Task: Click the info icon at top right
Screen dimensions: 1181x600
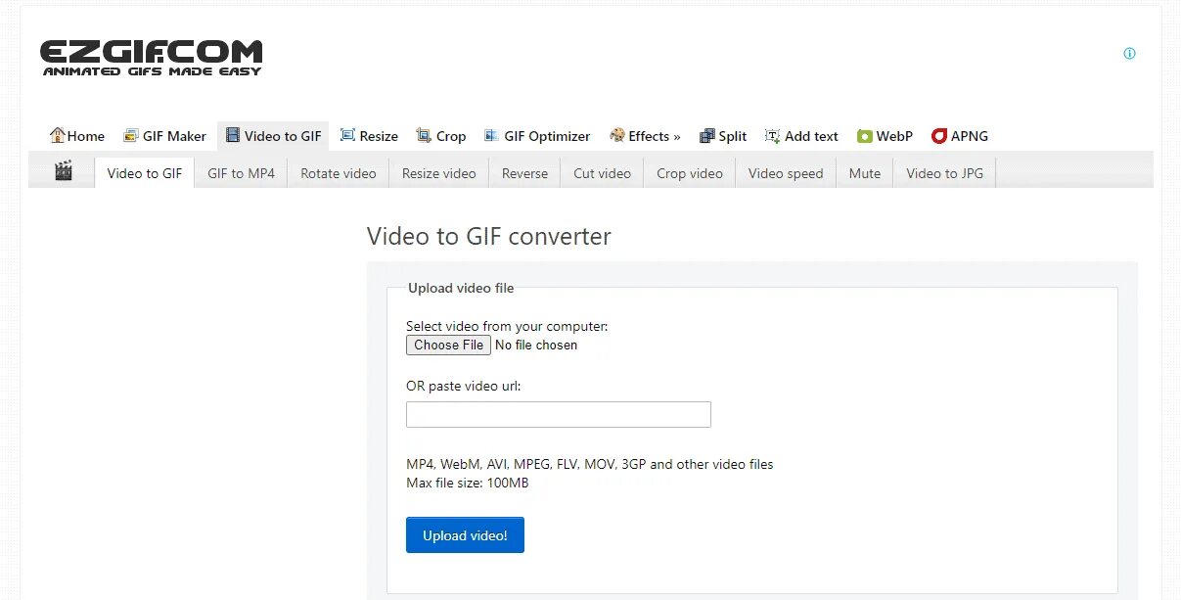Action: pyautogui.click(x=1129, y=54)
